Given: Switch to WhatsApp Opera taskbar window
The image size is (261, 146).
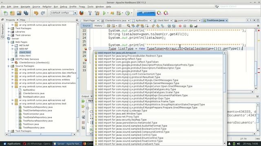Looking at the screenshot, I should 37,144.
